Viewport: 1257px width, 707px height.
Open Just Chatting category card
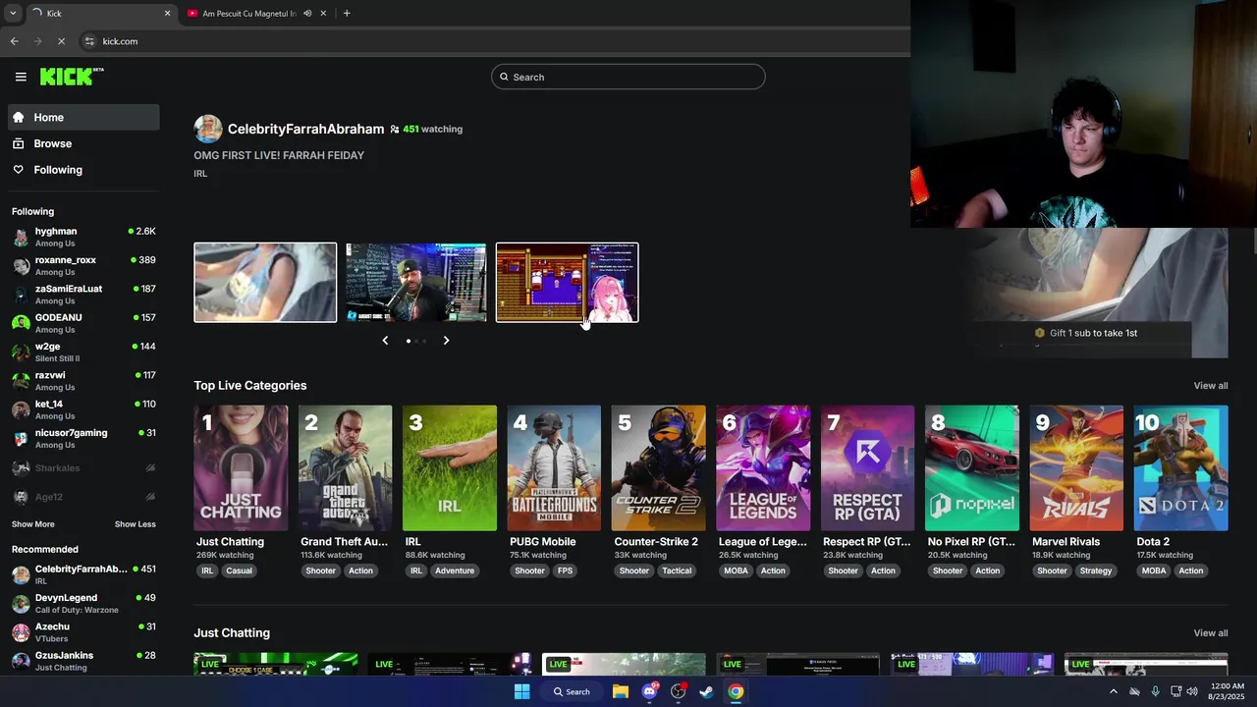[x=241, y=467]
